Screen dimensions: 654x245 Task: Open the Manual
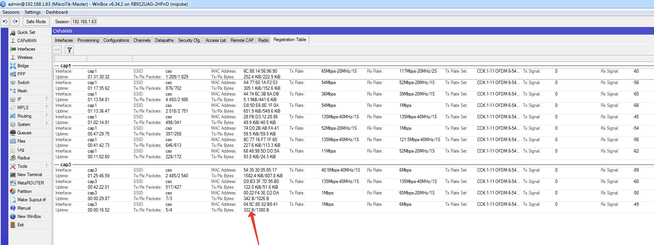[24, 208]
